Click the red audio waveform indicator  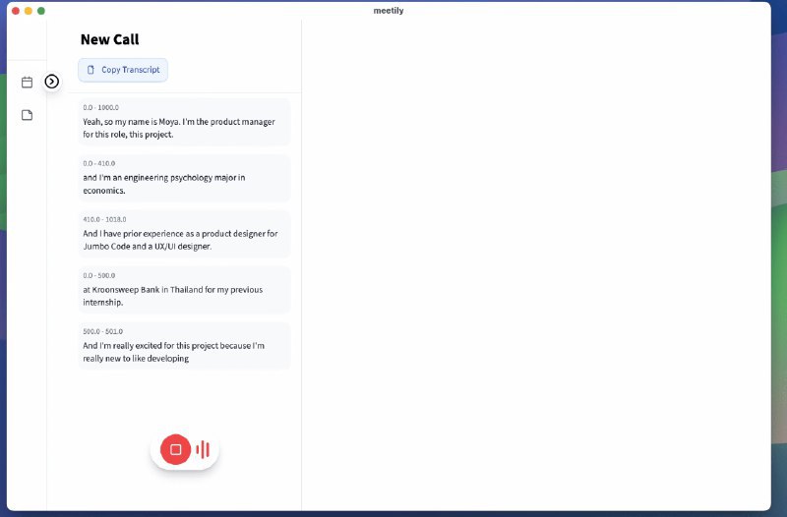pyautogui.click(x=203, y=449)
